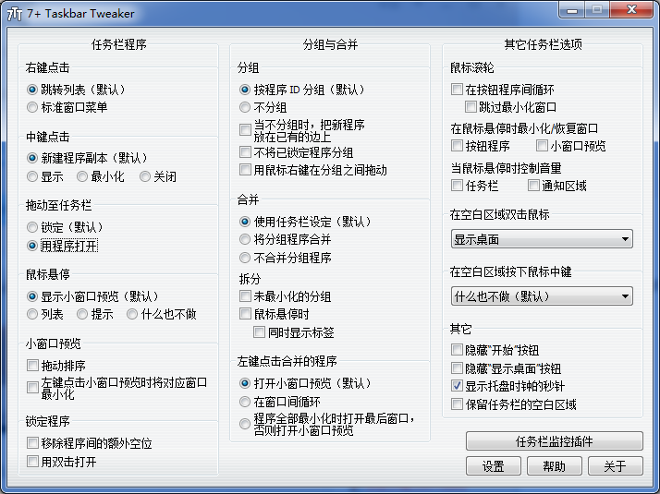Screen dimensions: 660x494
Task: Minimize the Taskbar Tweaker window
Action: (x=571, y=10)
